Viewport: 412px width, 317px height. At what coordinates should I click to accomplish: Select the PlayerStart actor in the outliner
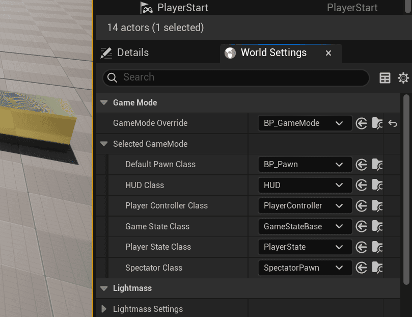[182, 8]
